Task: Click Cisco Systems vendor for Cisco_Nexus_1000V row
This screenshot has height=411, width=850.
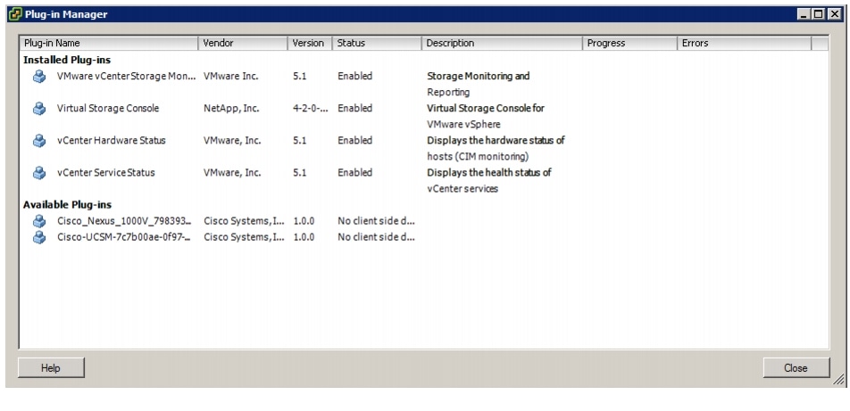Action: click(x=244, y=221)
